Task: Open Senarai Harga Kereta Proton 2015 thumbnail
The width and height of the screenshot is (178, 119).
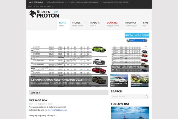Action: coord(130,59)
